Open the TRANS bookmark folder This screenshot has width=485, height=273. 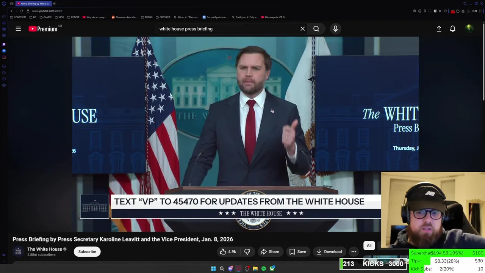click(147, 17)
